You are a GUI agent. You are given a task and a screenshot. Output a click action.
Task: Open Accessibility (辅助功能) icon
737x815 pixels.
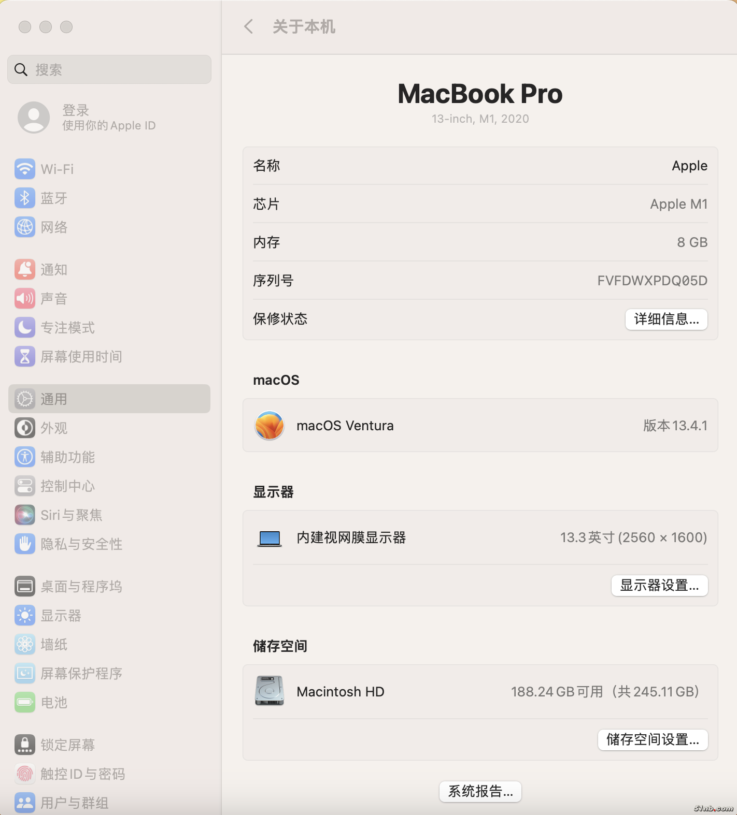tap(25, 457)
